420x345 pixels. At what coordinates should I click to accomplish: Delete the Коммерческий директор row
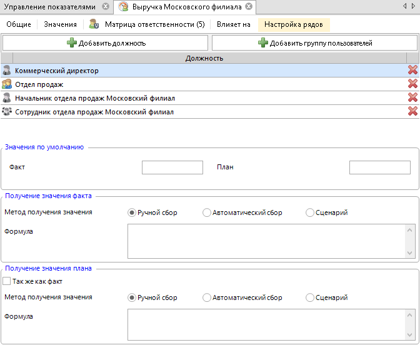[x=412, y=71]
